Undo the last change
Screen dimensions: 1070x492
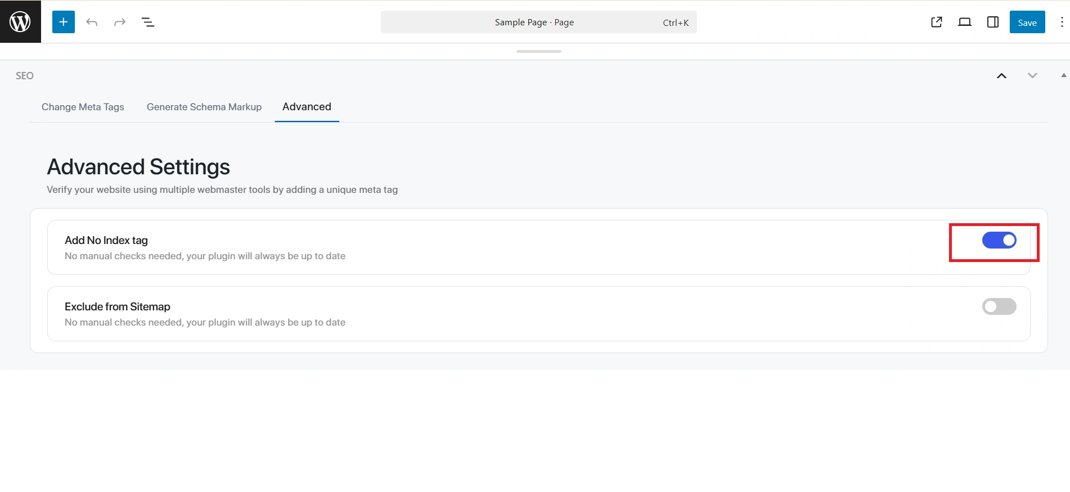(92, 22)
